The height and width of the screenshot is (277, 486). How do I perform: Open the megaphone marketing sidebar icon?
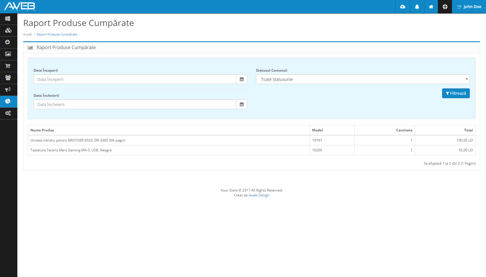point(8,90)
